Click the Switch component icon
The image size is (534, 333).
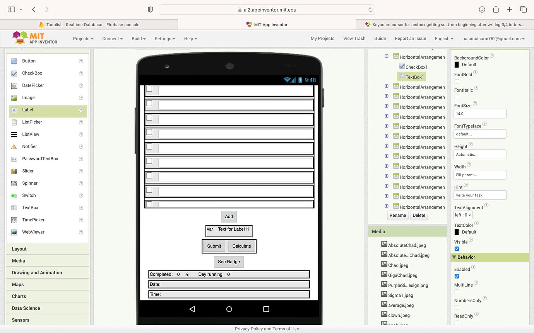(14, 195)
